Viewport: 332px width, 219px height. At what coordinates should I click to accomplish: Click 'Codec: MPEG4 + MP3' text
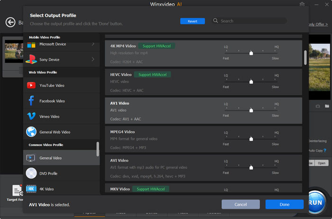(128, 148)
